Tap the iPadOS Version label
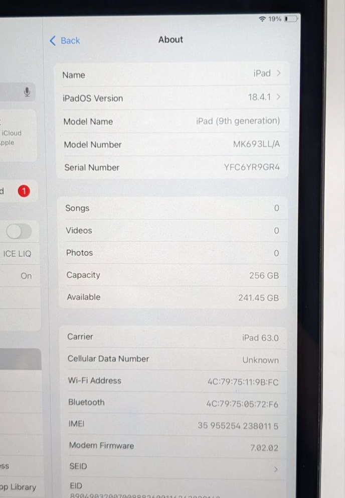This screenshot has height=498, width=345. tap(93, 98)
